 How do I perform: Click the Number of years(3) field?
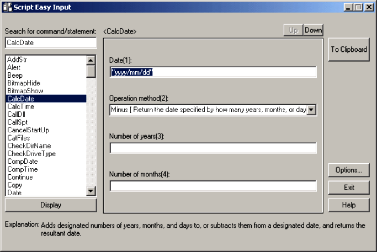coord(213,148)
